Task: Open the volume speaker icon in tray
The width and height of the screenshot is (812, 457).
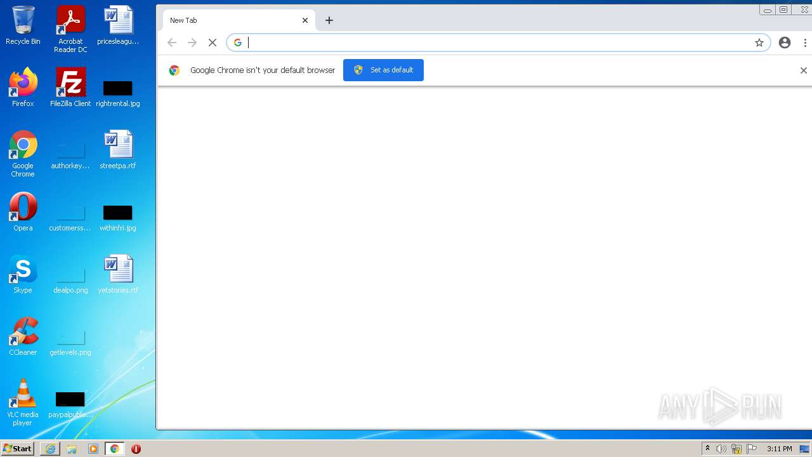Action: click(721, 449)
